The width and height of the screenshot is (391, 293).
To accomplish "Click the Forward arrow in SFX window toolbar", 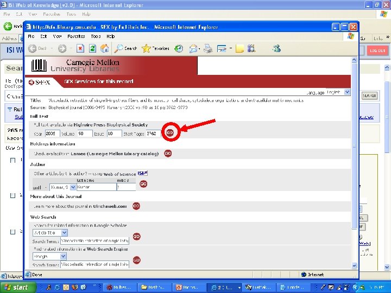I will [x=62, y=49].
